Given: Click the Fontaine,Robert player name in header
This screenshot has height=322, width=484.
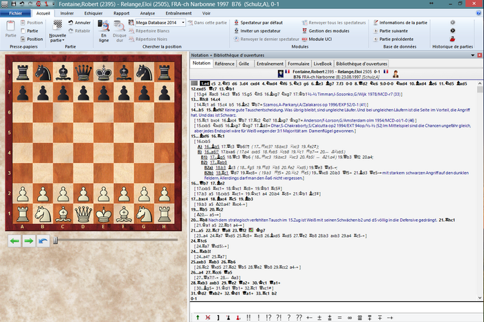Looking at the screenshot, I should pos(308,72).
